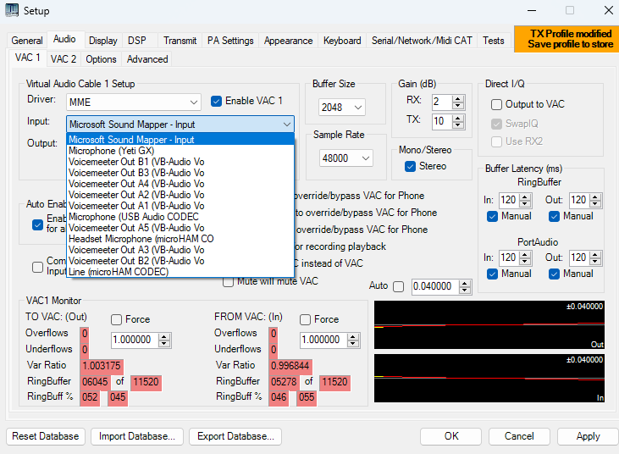Image resolution: width=619 pixels, height=454 pixels.
Task: Click the Cancel button
Action: pyautogui.click(x=519, y=436)
